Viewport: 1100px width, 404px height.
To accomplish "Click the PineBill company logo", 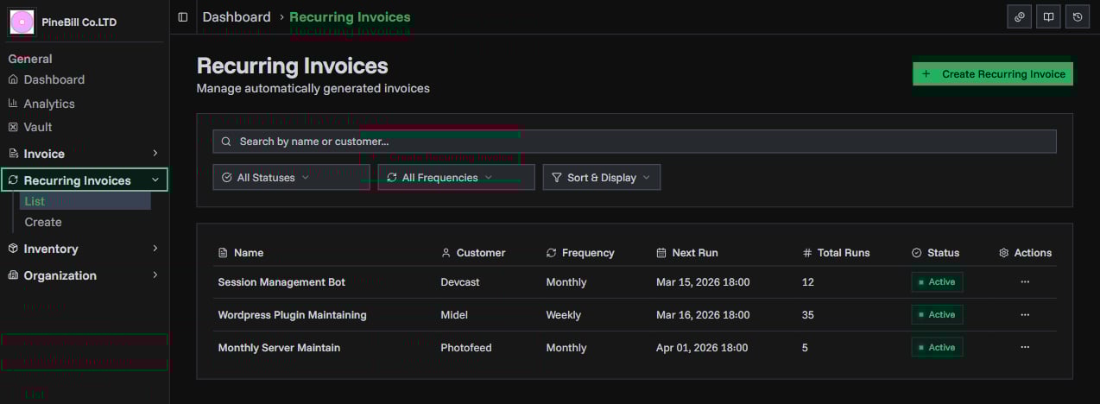I will click(x=22, y=22).
